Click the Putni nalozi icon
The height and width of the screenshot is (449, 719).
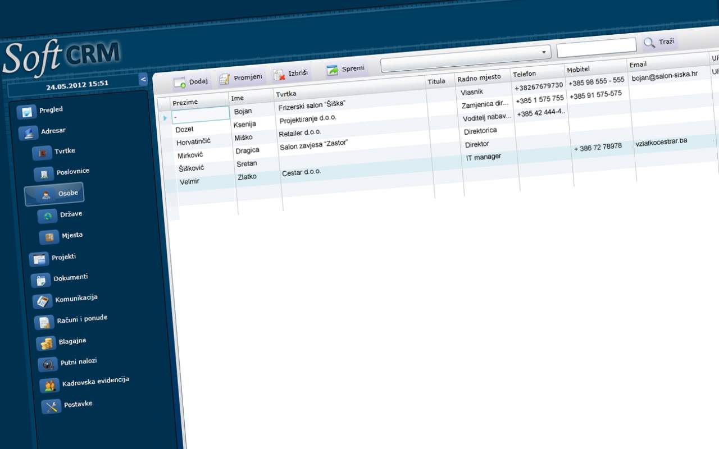pyautogui.click(x=48, y=364)
